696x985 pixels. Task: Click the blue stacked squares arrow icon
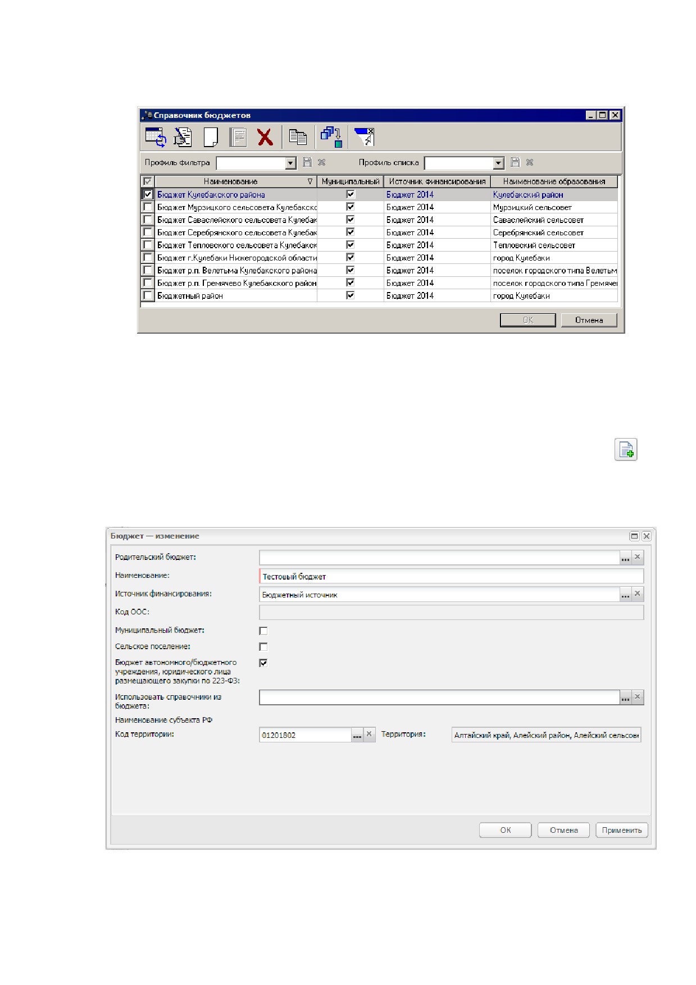click(331, 137)
